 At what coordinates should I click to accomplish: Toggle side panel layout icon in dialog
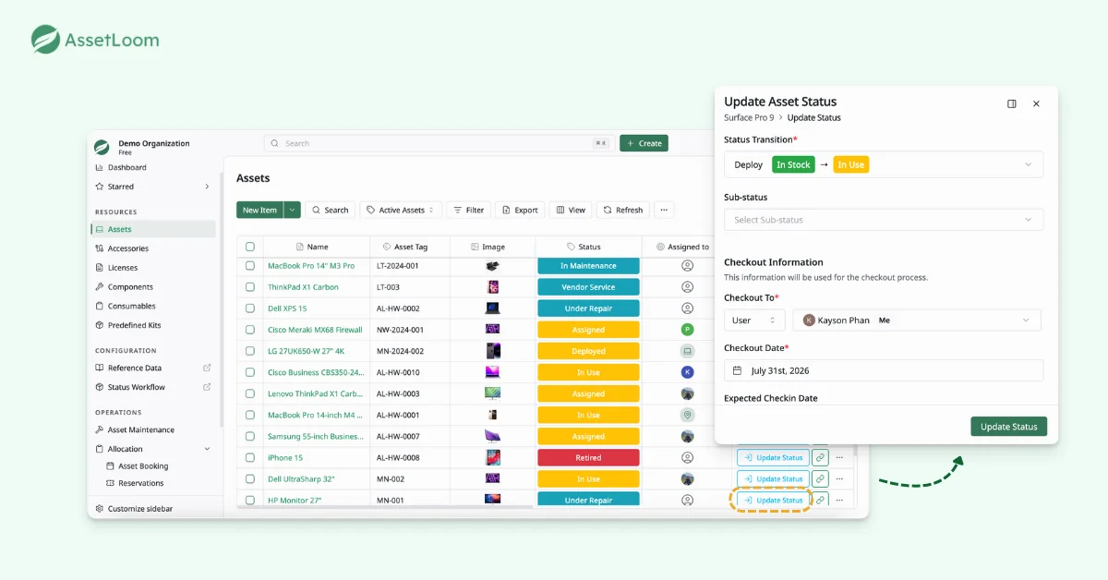(1012, 103)
